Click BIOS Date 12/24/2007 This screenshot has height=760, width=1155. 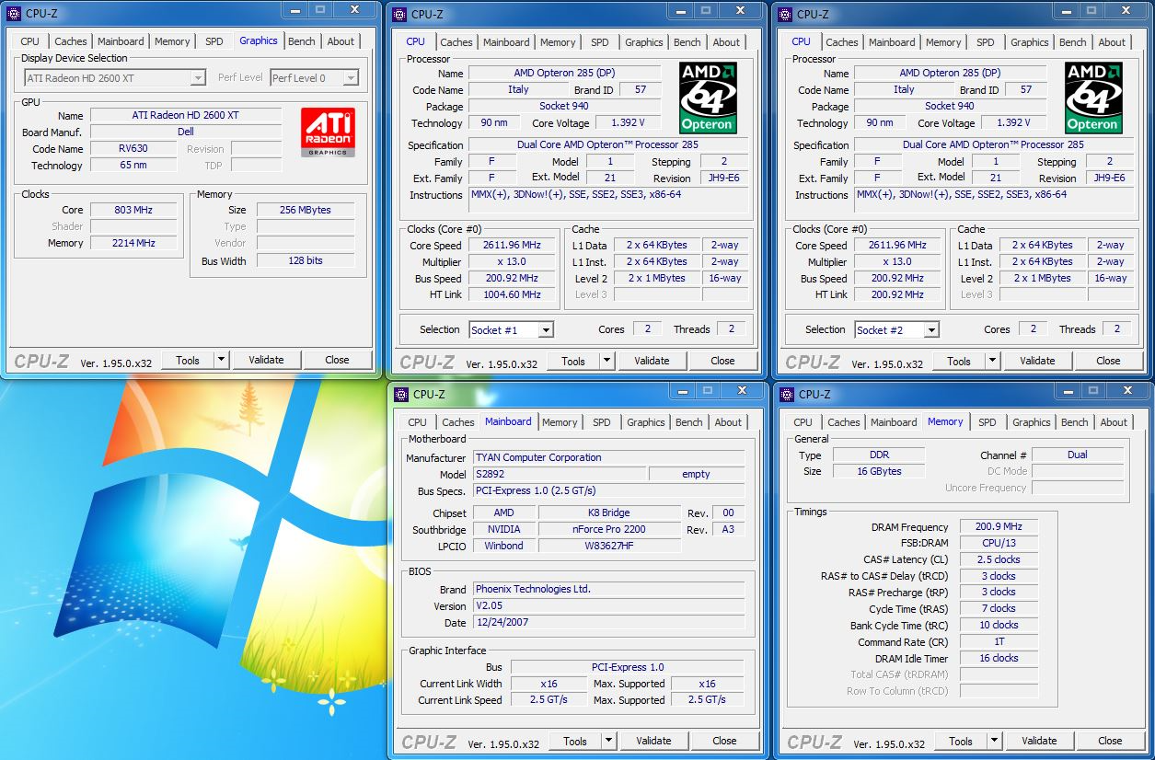pyautogui.click(x=609, y=622)
